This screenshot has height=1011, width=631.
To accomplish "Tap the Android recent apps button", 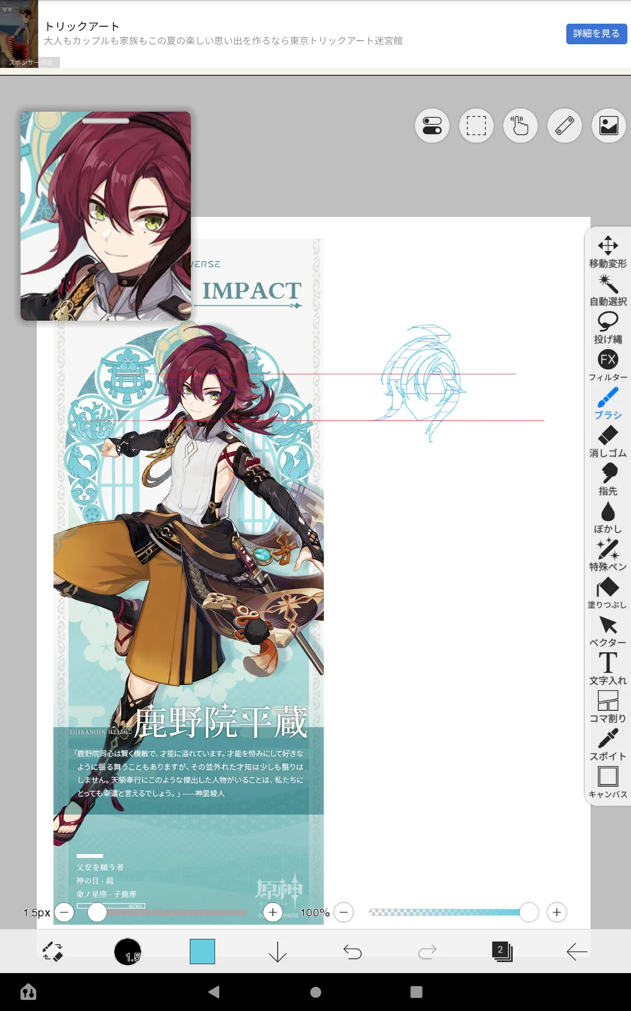I will (x=416, y=992).
